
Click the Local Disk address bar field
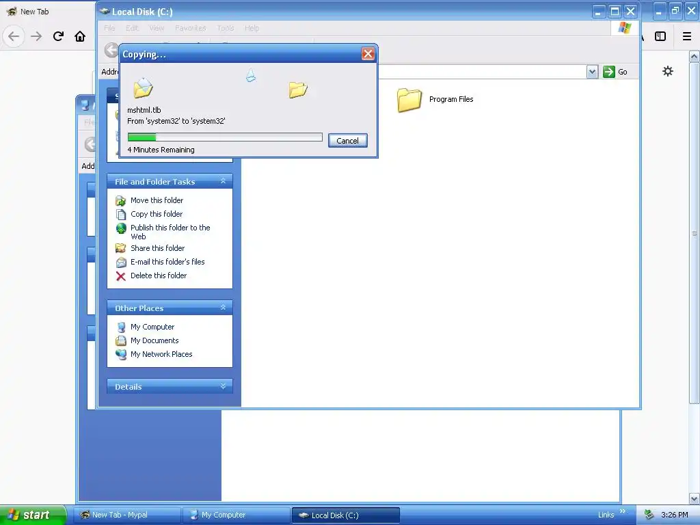(481, 72)
